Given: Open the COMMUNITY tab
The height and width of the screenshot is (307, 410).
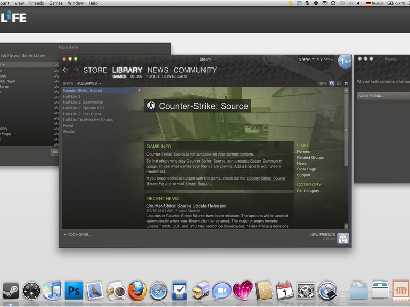Looking at the screenshot, I should pyautogui.click(x=195, y=70).
